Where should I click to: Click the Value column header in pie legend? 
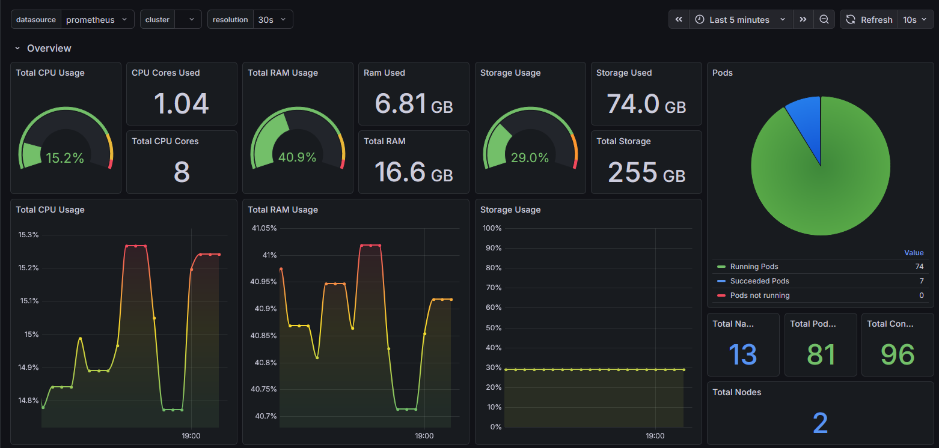(x=914, y=253)
